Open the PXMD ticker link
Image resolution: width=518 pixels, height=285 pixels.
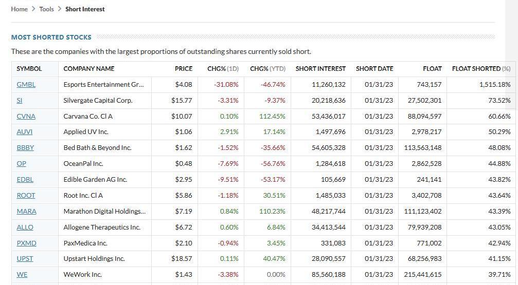point(26,243)
